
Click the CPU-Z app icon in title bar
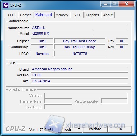6,5
